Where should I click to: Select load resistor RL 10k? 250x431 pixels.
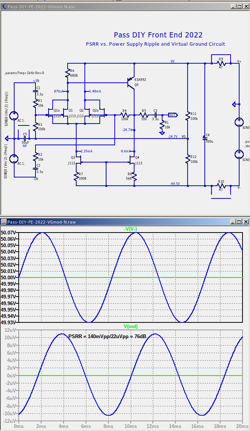click(162, 126)
